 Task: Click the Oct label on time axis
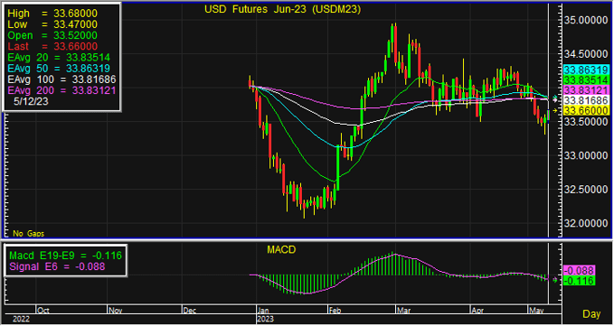(x=43, y=311)
